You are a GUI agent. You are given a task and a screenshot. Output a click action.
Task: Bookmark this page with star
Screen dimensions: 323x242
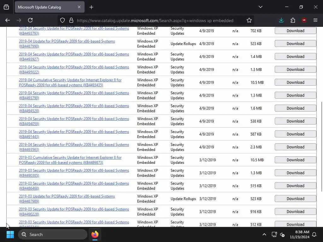coord(249,20)
